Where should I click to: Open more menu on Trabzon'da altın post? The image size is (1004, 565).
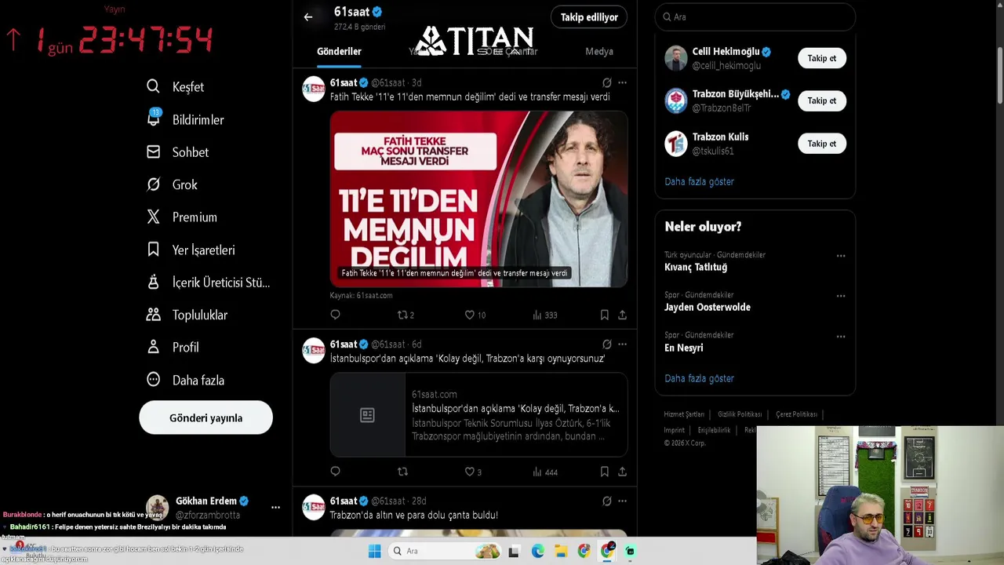click(x=622, y=501)
